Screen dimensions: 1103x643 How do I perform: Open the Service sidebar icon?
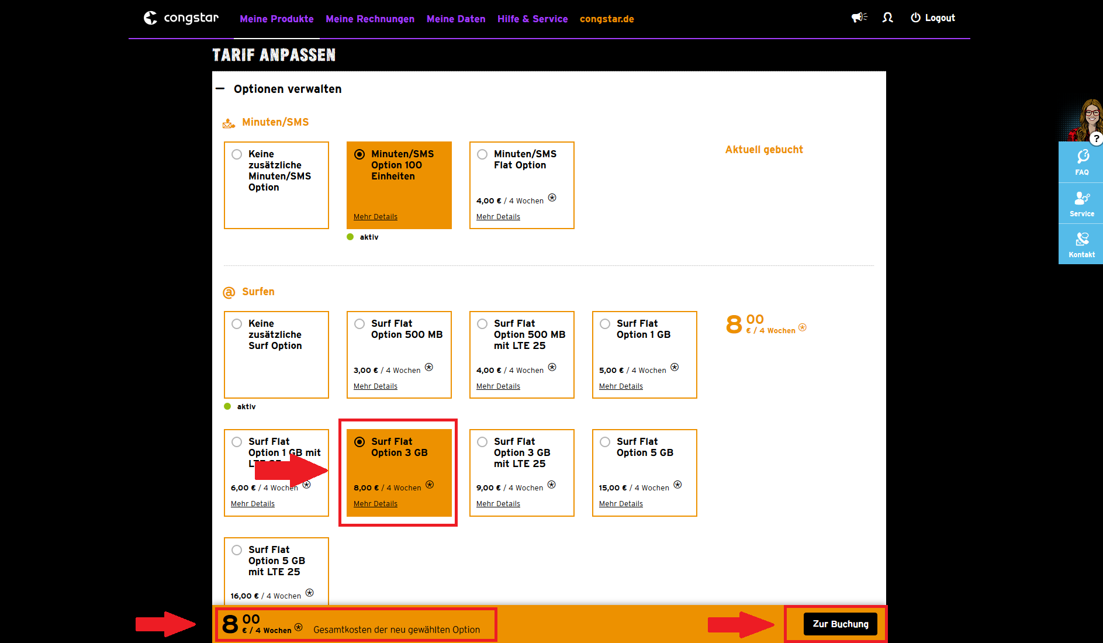tap(1081, 203)
